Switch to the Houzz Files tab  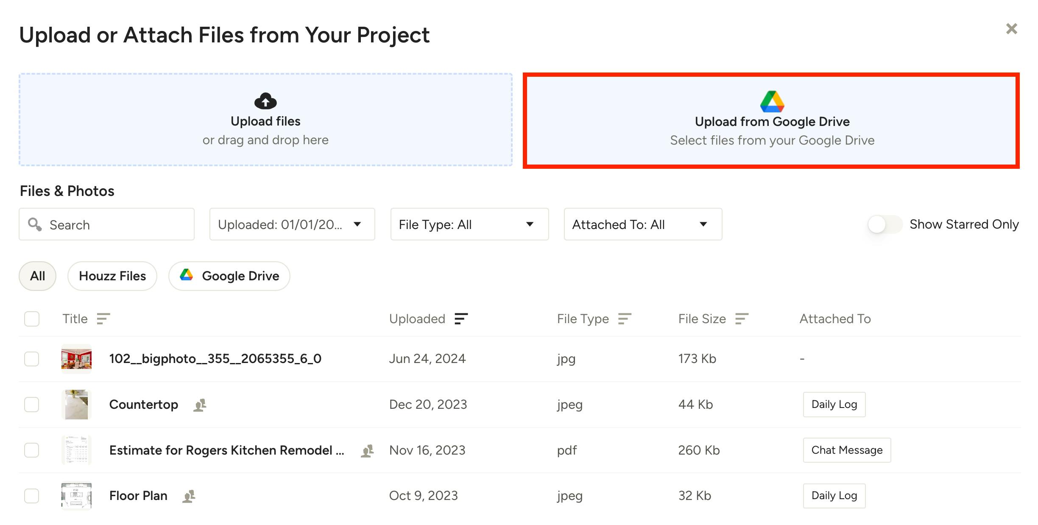click(x=112, y=276)
